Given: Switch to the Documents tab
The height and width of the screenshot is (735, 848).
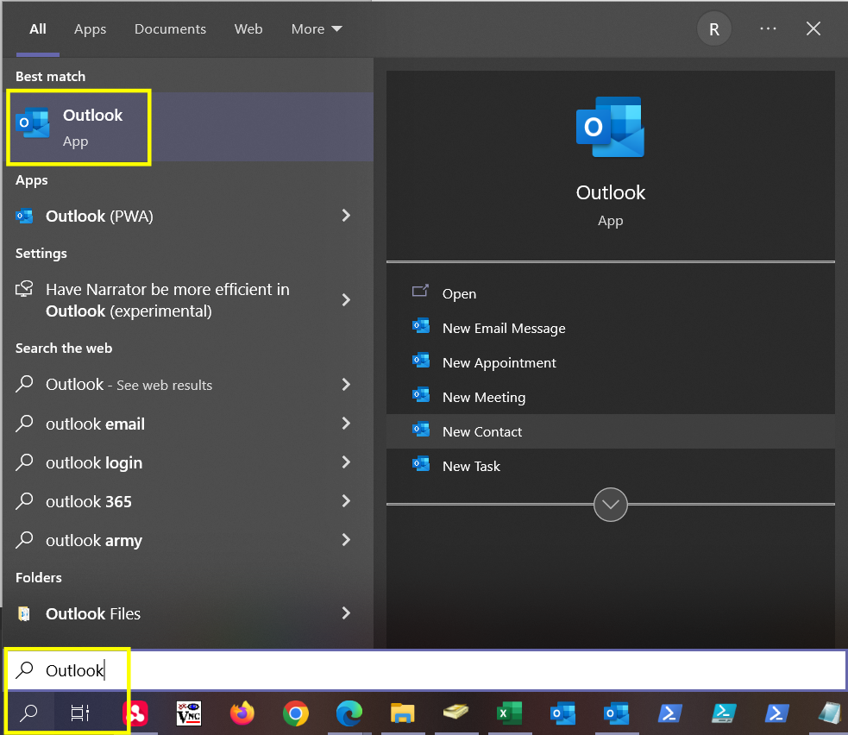Looking at the screenshot, I should [x=170, y=29].
